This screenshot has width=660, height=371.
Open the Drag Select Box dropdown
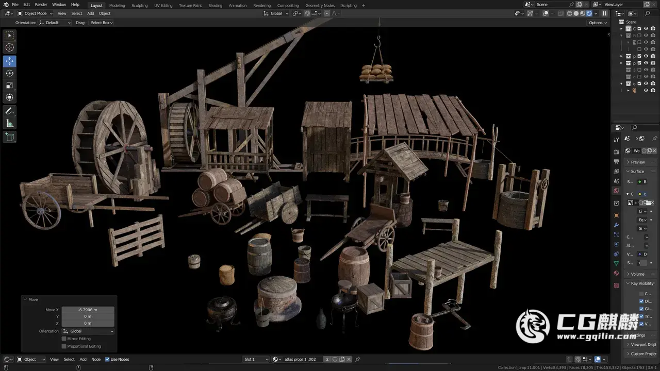102,23
